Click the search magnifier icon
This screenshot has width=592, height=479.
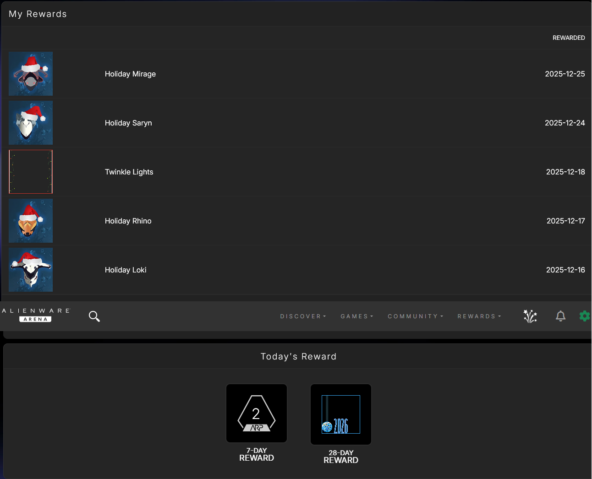click(x=94, y=316)
